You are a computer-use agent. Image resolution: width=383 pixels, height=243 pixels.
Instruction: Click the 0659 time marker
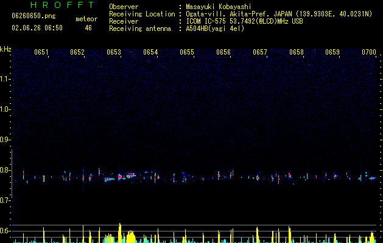coord(332,52)
